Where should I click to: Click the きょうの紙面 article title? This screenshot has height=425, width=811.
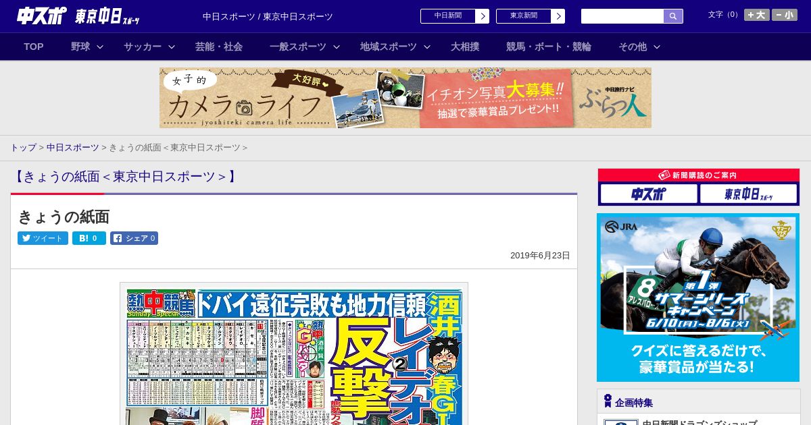(x=64, y=217)
